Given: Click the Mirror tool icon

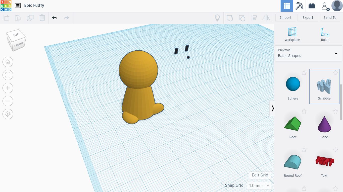Looking at the screenshot, I should coord(266,18).
